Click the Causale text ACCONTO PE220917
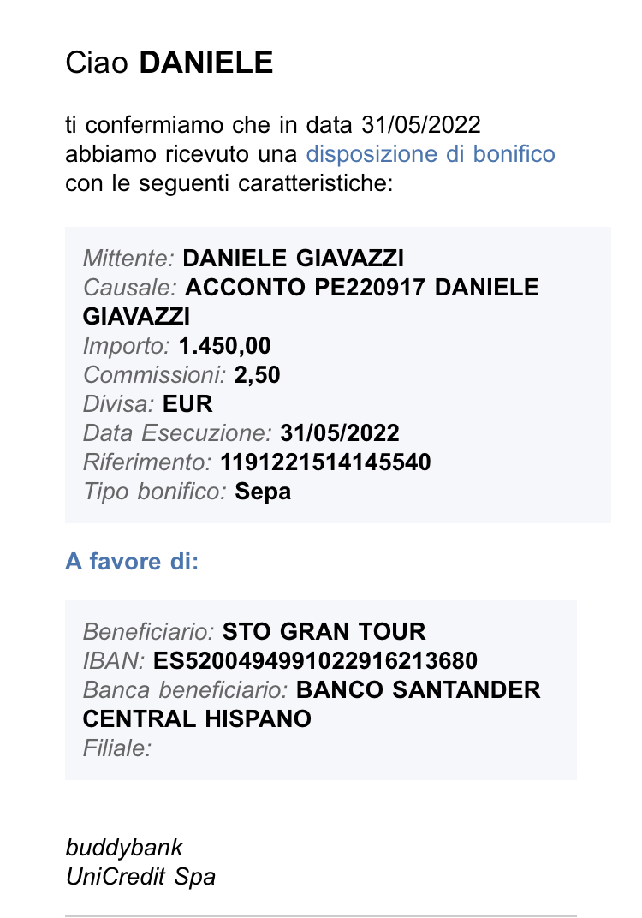Viewport: 642px width, 918px height. tap(305, 288)
